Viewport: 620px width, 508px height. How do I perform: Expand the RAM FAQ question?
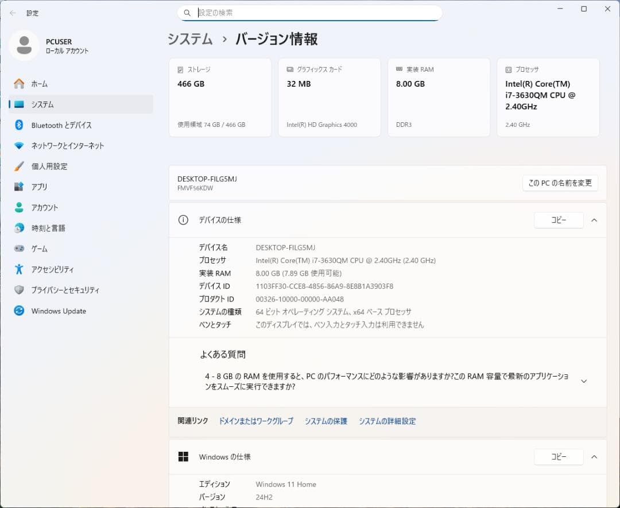pyautogui.click(x=584, y=381)
